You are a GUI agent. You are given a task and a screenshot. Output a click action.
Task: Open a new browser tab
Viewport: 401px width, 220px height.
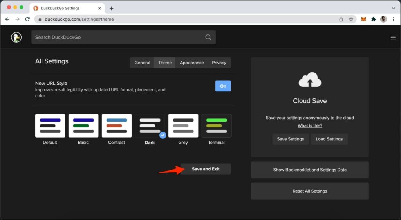pos(111,8)
